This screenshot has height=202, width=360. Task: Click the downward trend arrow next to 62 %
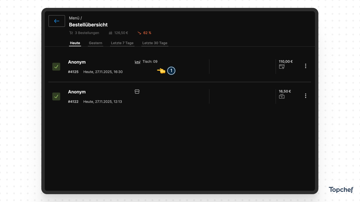(139, 33)
